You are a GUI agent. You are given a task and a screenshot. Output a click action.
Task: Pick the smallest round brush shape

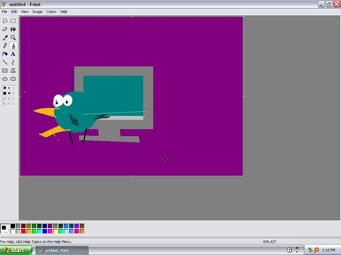[x=13, y=88]
